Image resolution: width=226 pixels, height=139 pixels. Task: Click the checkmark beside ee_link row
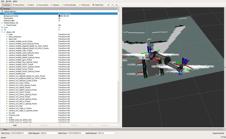7,113
